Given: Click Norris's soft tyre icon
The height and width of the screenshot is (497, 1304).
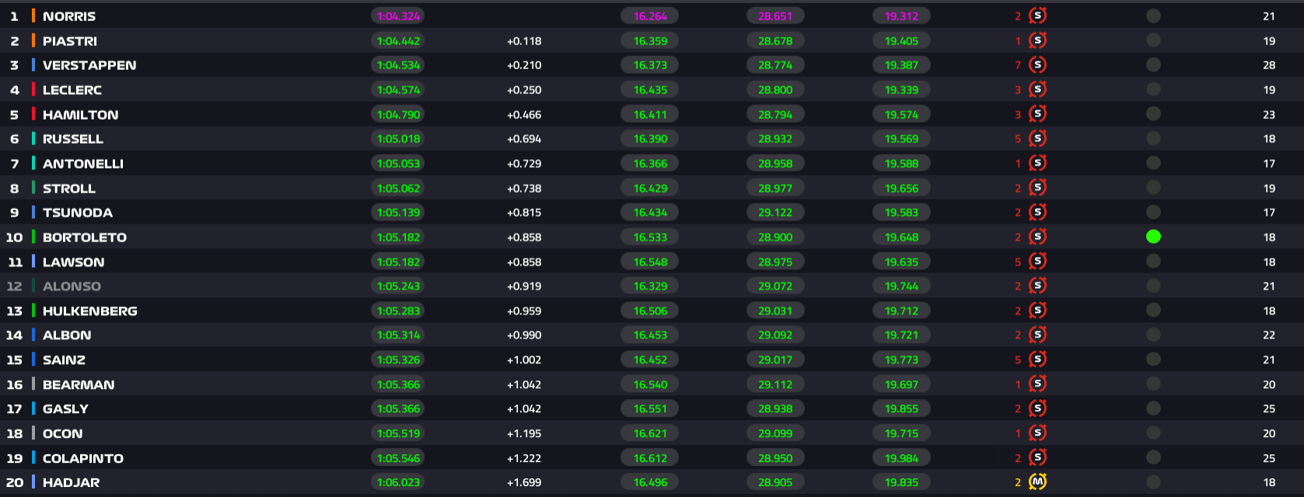Looking at the screenshot, I should (x=1037, y=16).
